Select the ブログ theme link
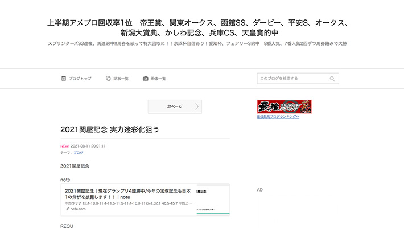The height and width of the screenshot is (228, 404). pyautogui.click(x=78, y=153)
